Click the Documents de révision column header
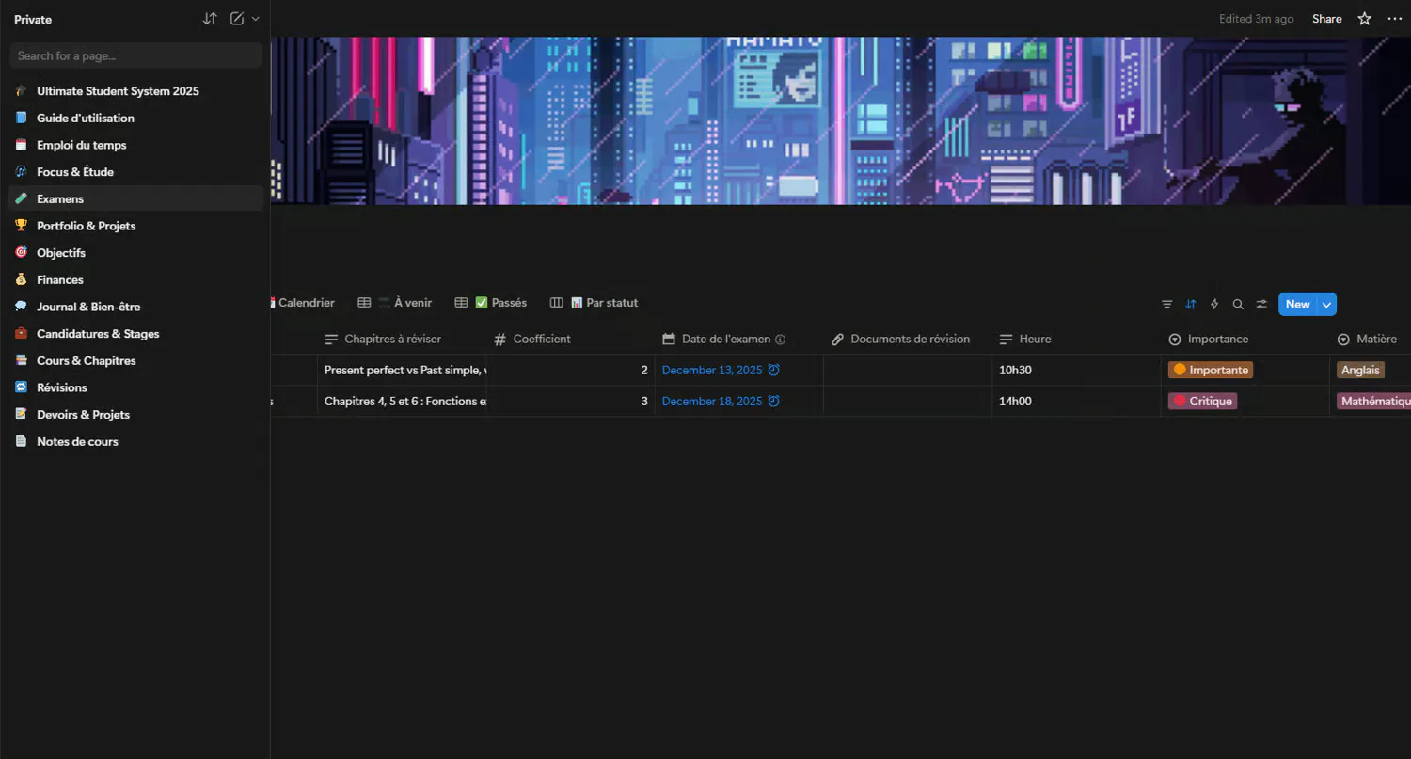Image resolution: width=1411 pixels, height=759 pixels. [908, 339]
